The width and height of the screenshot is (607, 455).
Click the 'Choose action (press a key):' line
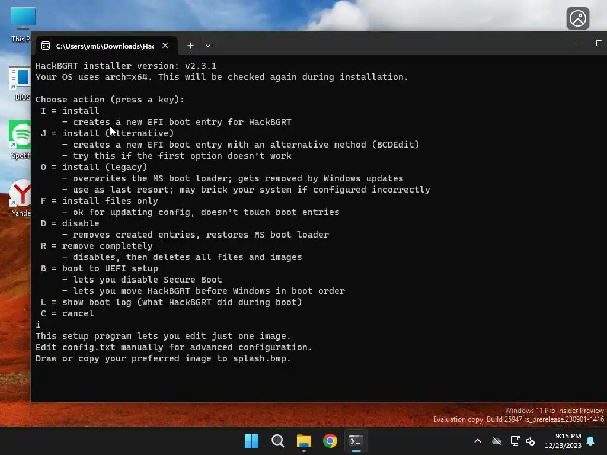click(x=110, y=100)
